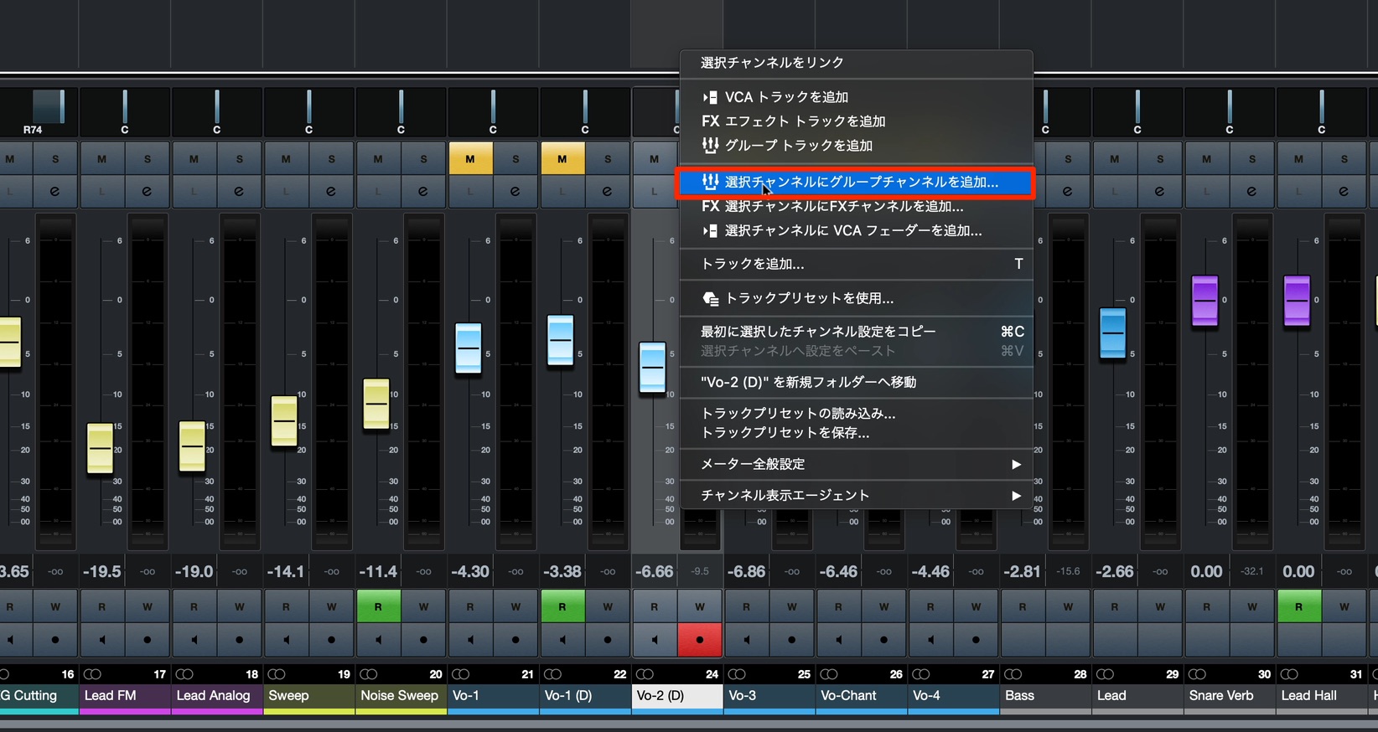The image size is (1378, 732).
Task: Click monitor speaker icon on Vo-1 channel
Action: tap(470, 640)
